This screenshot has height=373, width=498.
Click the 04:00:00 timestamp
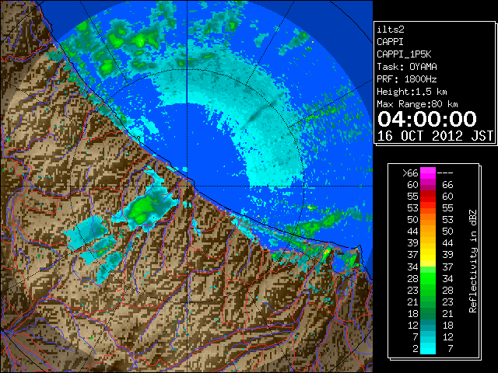click(427, 119)
